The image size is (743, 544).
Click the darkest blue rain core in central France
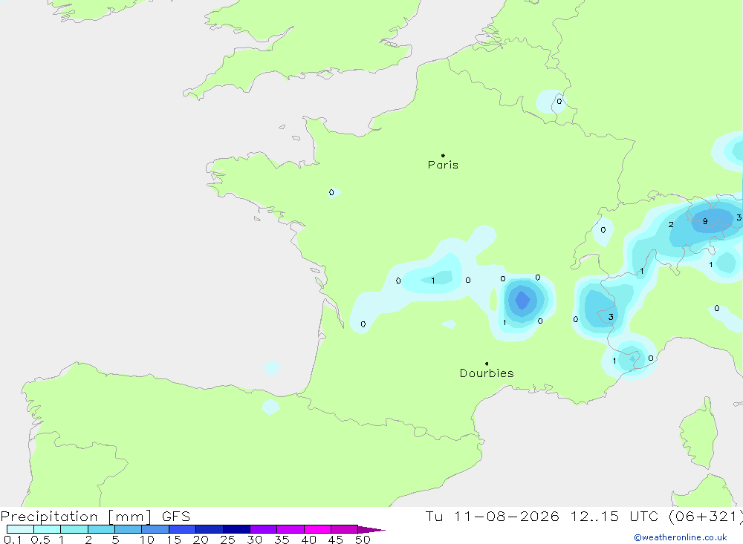(x=522, y=300)
